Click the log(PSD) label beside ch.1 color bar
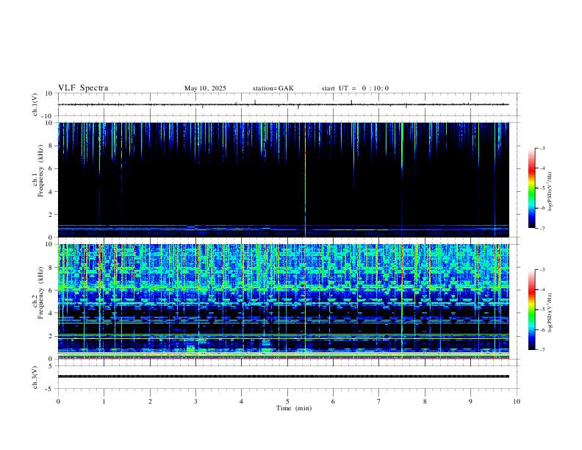Screen dimensions: 582x450 pyautogui.click(x=550, y=192)
